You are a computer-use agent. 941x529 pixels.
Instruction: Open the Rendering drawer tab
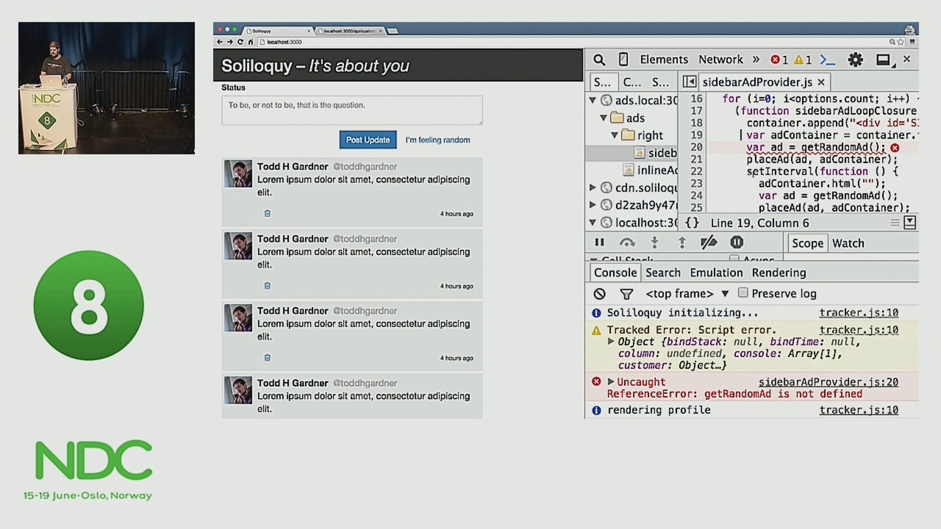coord(779,273)
